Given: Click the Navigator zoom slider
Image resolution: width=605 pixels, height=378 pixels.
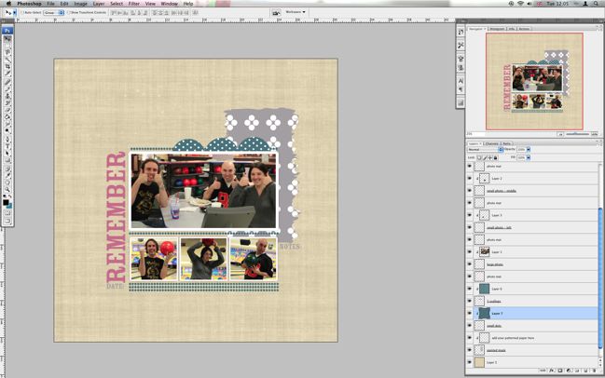Looking at the screenshot, I should [x=577, y=134].
